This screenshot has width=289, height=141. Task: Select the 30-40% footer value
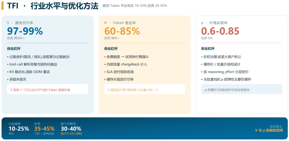[71, 129]
